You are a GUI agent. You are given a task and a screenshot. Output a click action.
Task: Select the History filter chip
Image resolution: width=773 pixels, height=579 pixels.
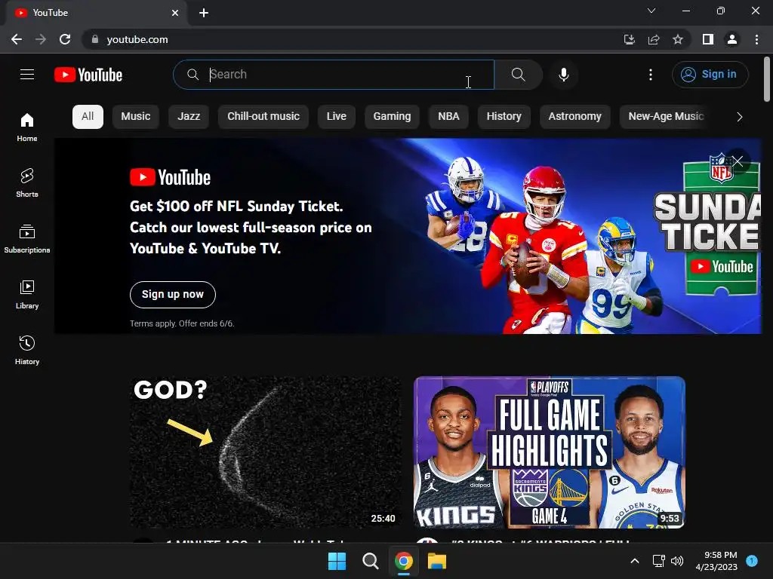tap(504, 117)
